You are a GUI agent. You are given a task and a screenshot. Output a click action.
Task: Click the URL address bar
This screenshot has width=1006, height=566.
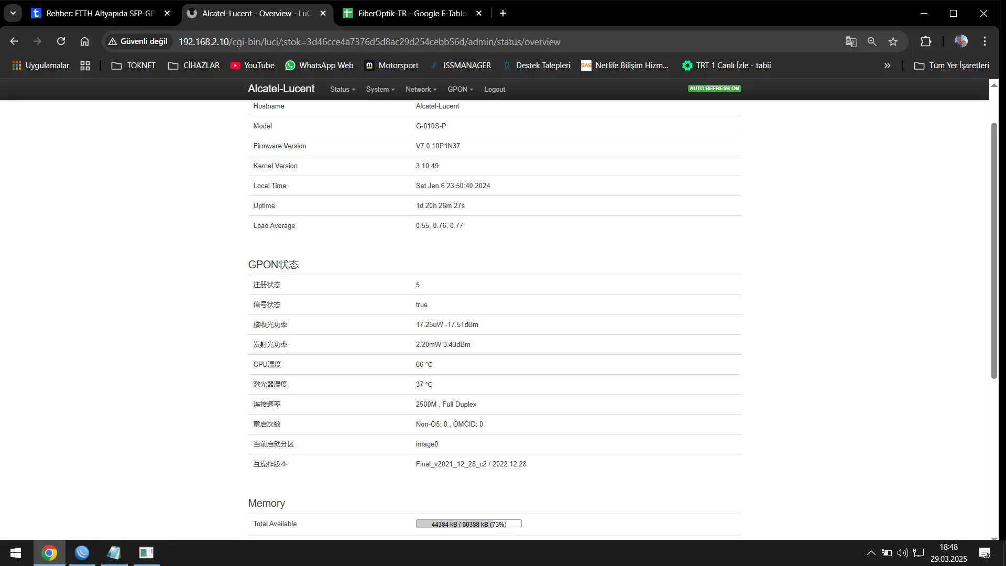pyautogui.click(x=369, y=42)
